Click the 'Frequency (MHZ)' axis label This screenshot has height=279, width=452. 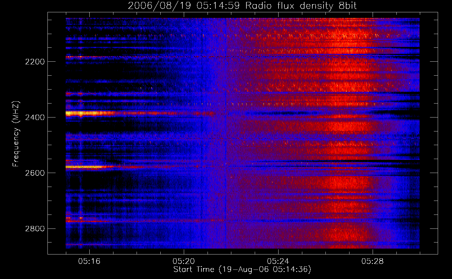16,134
